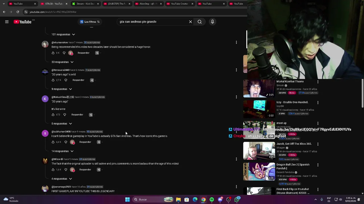Go back in browser history

[x=4, y=12]
